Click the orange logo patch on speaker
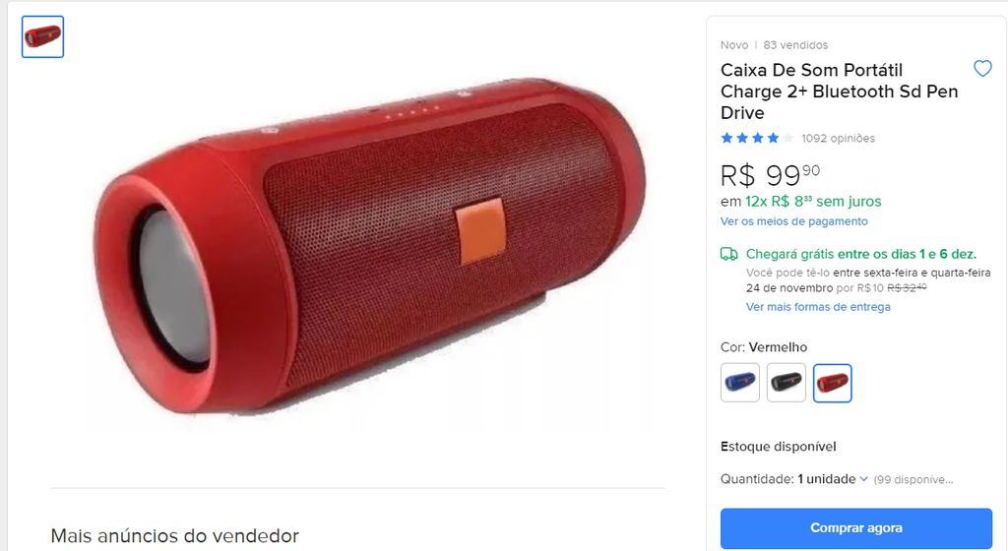Image resolution: width=1008 pixels, height=551 pixels. 480,231
